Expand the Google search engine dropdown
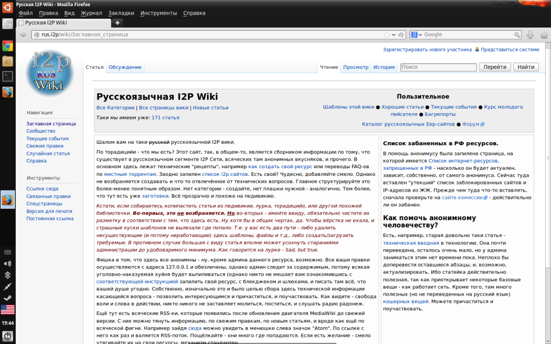 (417, 35)
